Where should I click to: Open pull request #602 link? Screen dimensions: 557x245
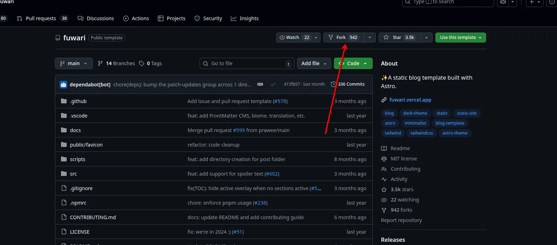click(272, 174)
